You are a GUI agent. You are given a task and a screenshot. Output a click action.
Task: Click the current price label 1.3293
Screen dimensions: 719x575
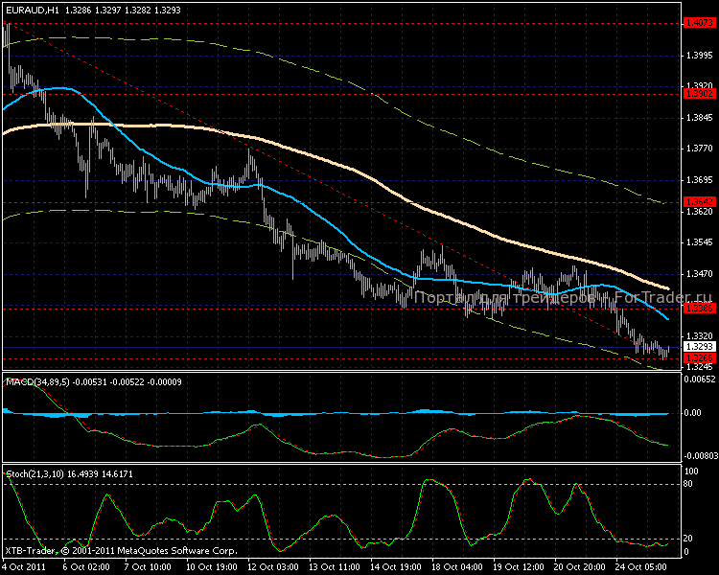(x=697, y=346)
